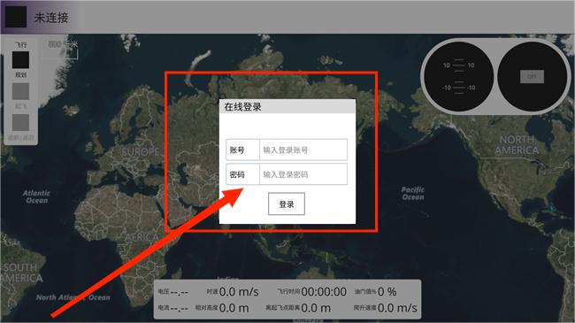The height and width of the screenshot is (323, 575).
Task: Click the AFRICA label on map
Action: coord(142,237)
